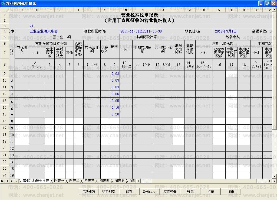This screenshot has height=200, width=277.
Task: Click the formula cell 11=7×9
Action: coord(143,64)
